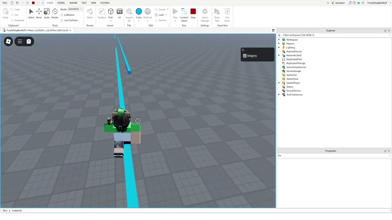This screenshot has width=392, height=220.
Task: Open the Mode Geometric dropdown
Action: 75,9
